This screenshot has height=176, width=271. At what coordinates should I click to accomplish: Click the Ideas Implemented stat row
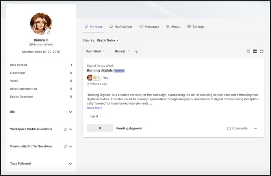click(x=41, y=89)
